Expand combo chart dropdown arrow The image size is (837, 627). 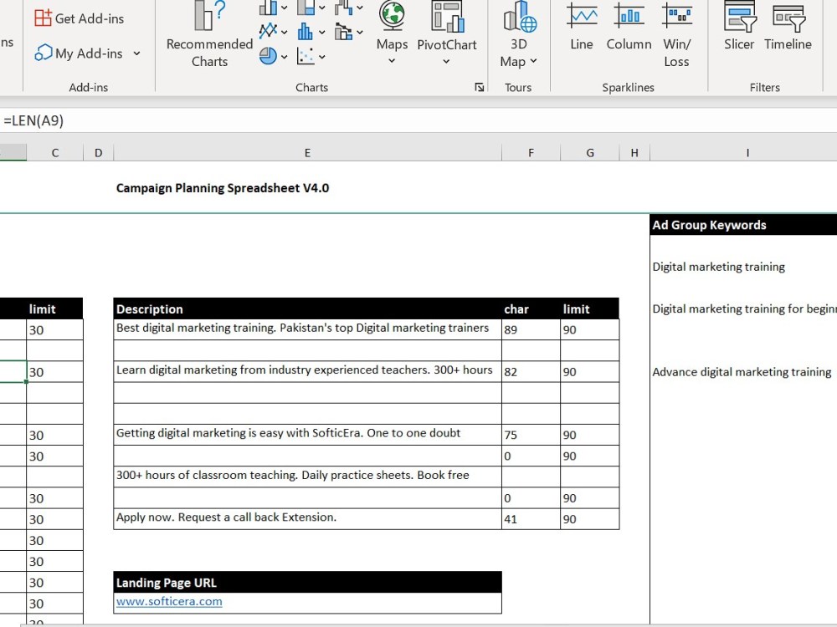pyautogui.click(x=360, y=32)
